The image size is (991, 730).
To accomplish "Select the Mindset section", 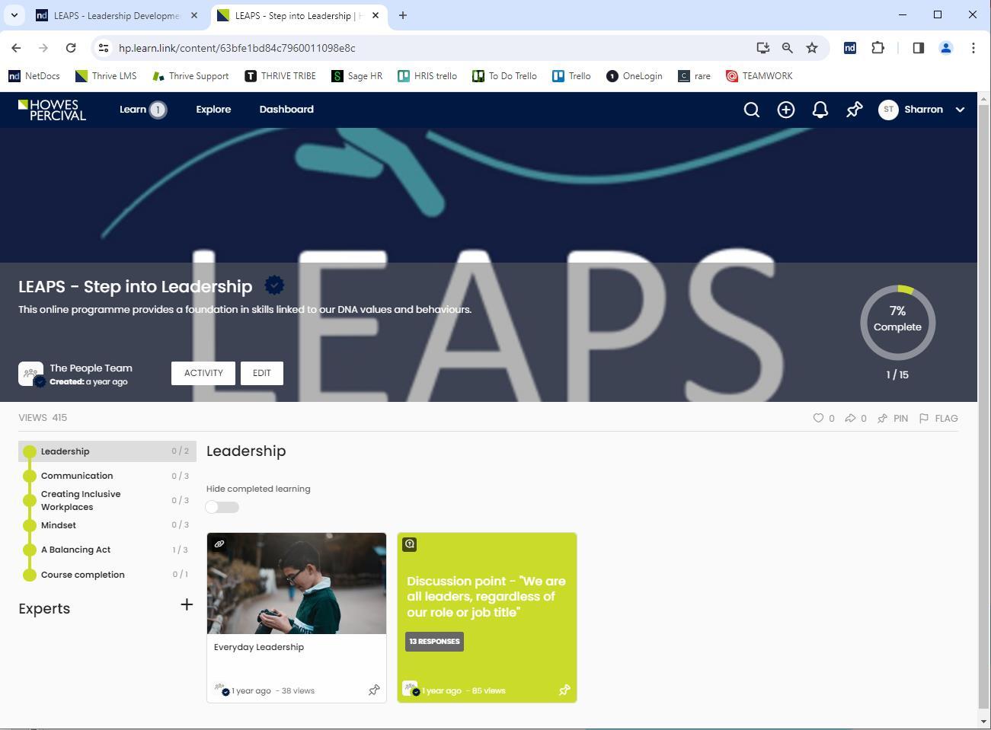I will [107, 525].
